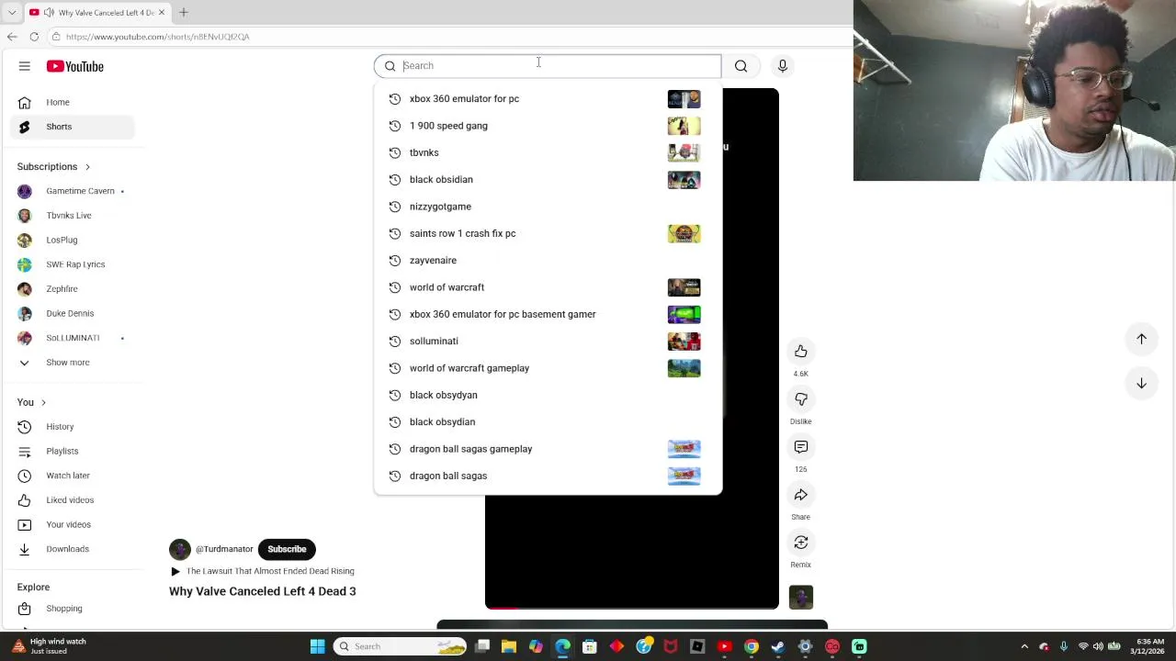
Task: Open Playlists in the sidebar
Action: 72,451
